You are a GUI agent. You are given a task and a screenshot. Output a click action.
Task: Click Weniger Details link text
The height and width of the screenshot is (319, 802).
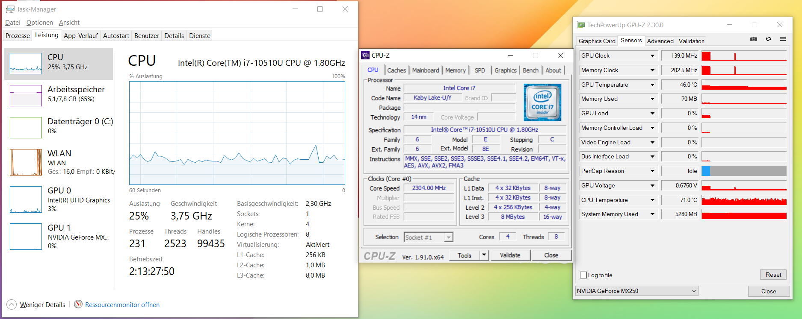click(42, 304)
